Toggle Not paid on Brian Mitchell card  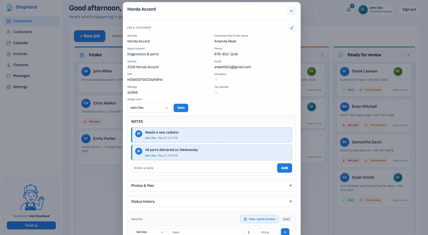click(350, 125)
